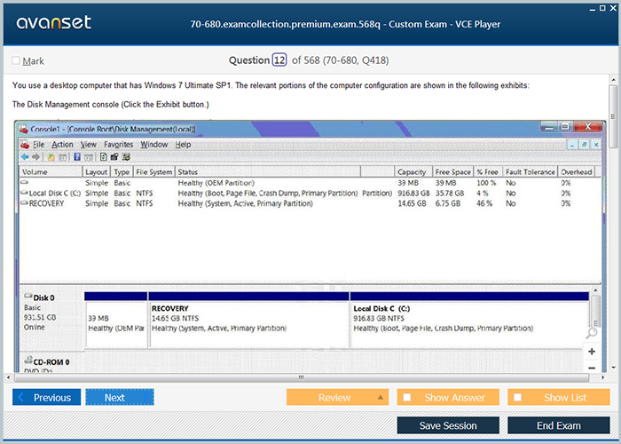Viewport: 621px width, 444px height.
Task: Select the RECOVERY volume row in list
Action: point(310,203)
